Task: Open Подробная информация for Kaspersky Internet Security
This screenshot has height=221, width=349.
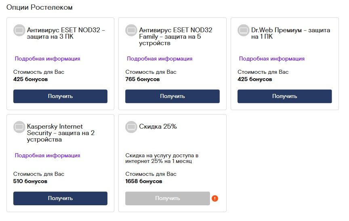Action: (x=48, y=155)
